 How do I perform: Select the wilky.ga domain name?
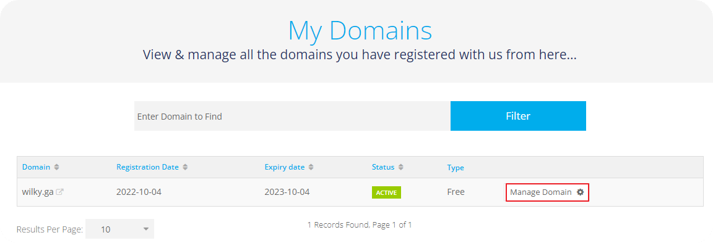click(x=38, y=192)
